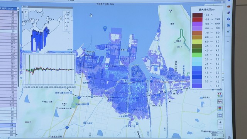Image resolution: width=247 pixels, height=139 pixels.
Task: Select the table row with value 188
Action: click(x=8, y=63)
